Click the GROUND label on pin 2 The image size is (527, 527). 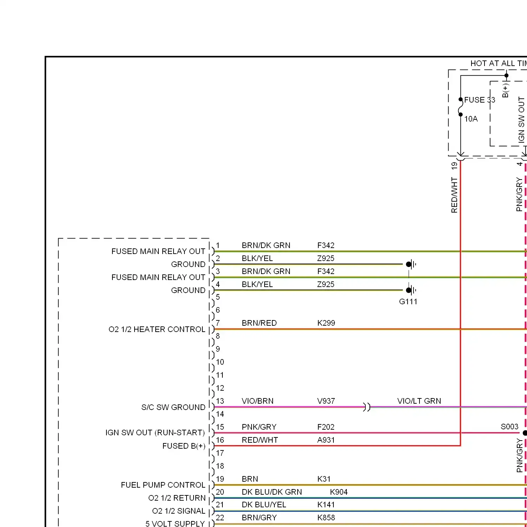(188, 264)
